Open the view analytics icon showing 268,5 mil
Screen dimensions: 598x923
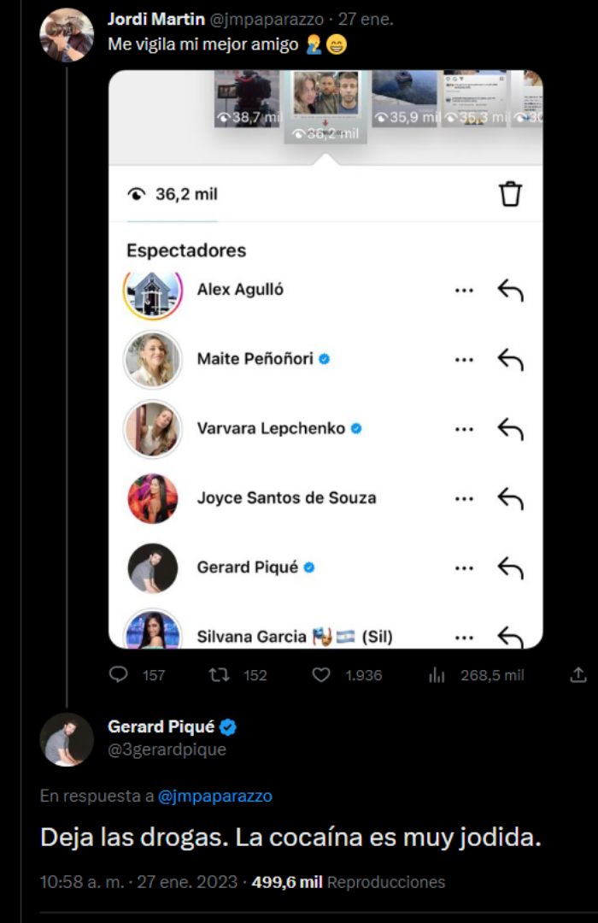pyautogui.click(x=437, y=675)
